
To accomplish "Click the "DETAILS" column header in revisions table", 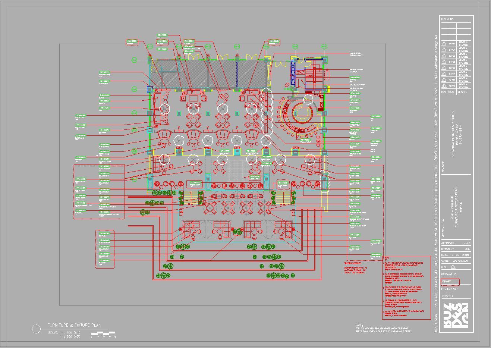I will [x=462, y=92].
